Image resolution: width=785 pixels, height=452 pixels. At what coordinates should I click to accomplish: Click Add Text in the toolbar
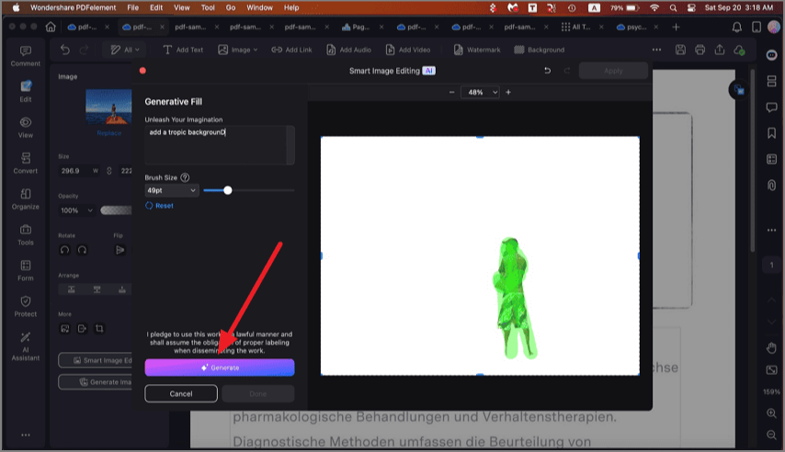[x=183, y=50]
